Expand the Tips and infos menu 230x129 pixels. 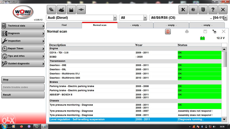[23, 56]
